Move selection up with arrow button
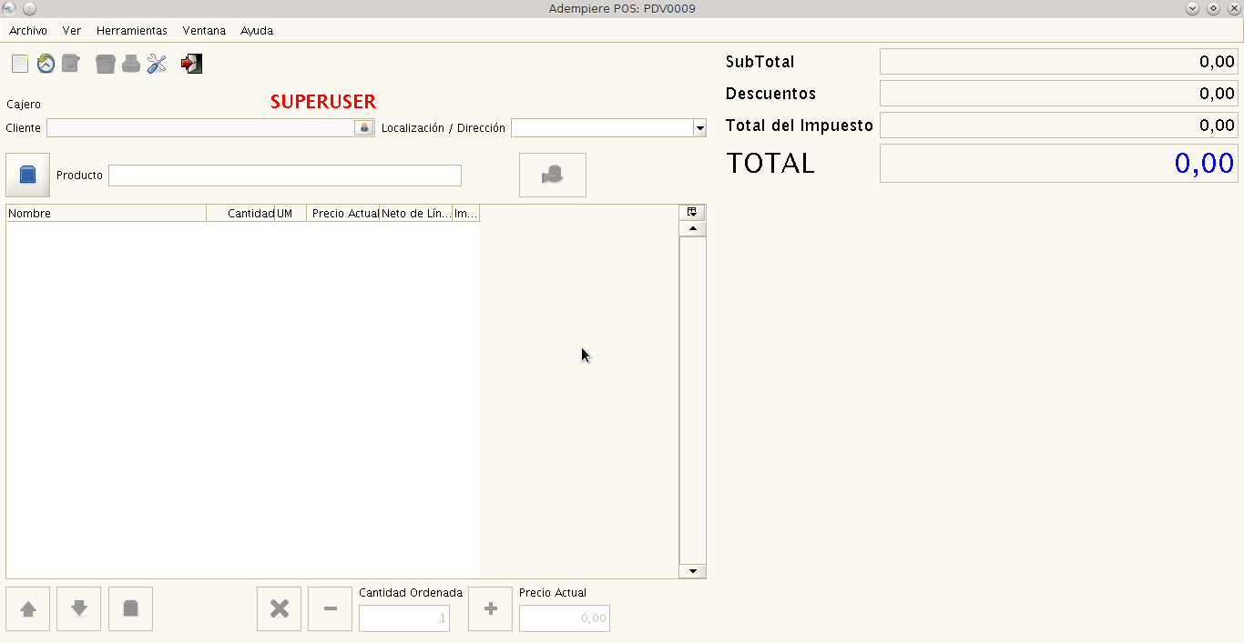The width and height of the screenshot is (1244, 643). tap(28, 608)
